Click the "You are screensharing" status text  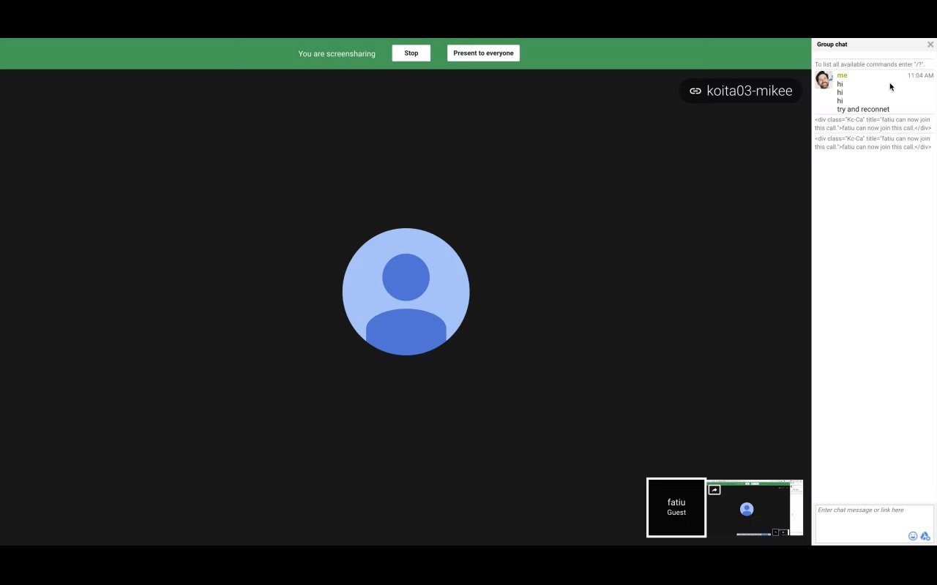point(337,53)
